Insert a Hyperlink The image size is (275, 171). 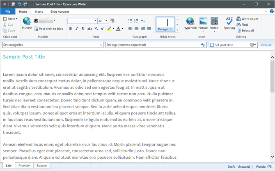tap(190, 23)
